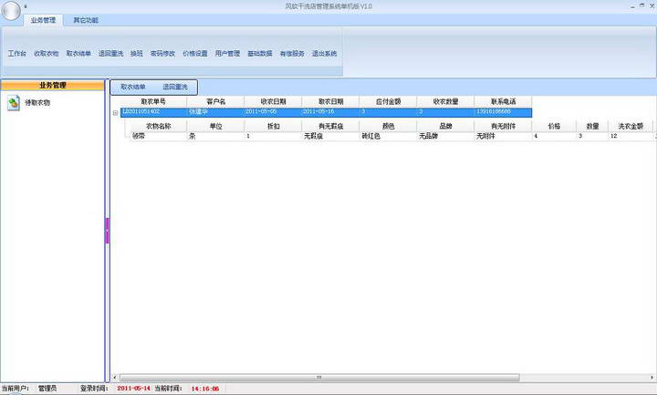The height and width of the screenshot is (395, 657).
Task: Sort by the 客户名 column header
Action: coord(215,101)
